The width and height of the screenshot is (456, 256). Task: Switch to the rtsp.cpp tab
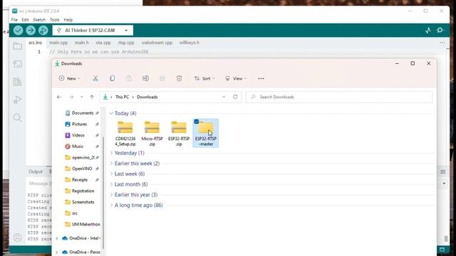(x=126, y=43)
